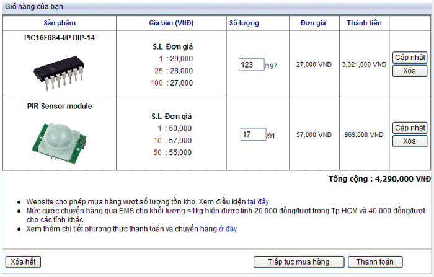
Task: Open the 'tại đây' stock conditions link
Action: [x=258, y=201]
